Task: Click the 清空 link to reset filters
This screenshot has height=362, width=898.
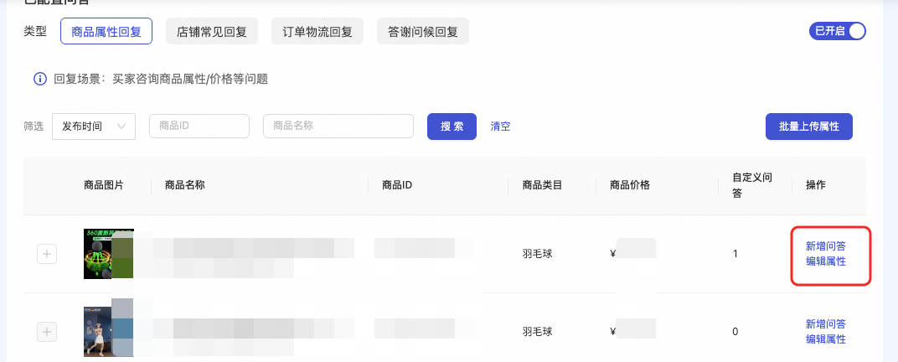Action: click(500, 127)
